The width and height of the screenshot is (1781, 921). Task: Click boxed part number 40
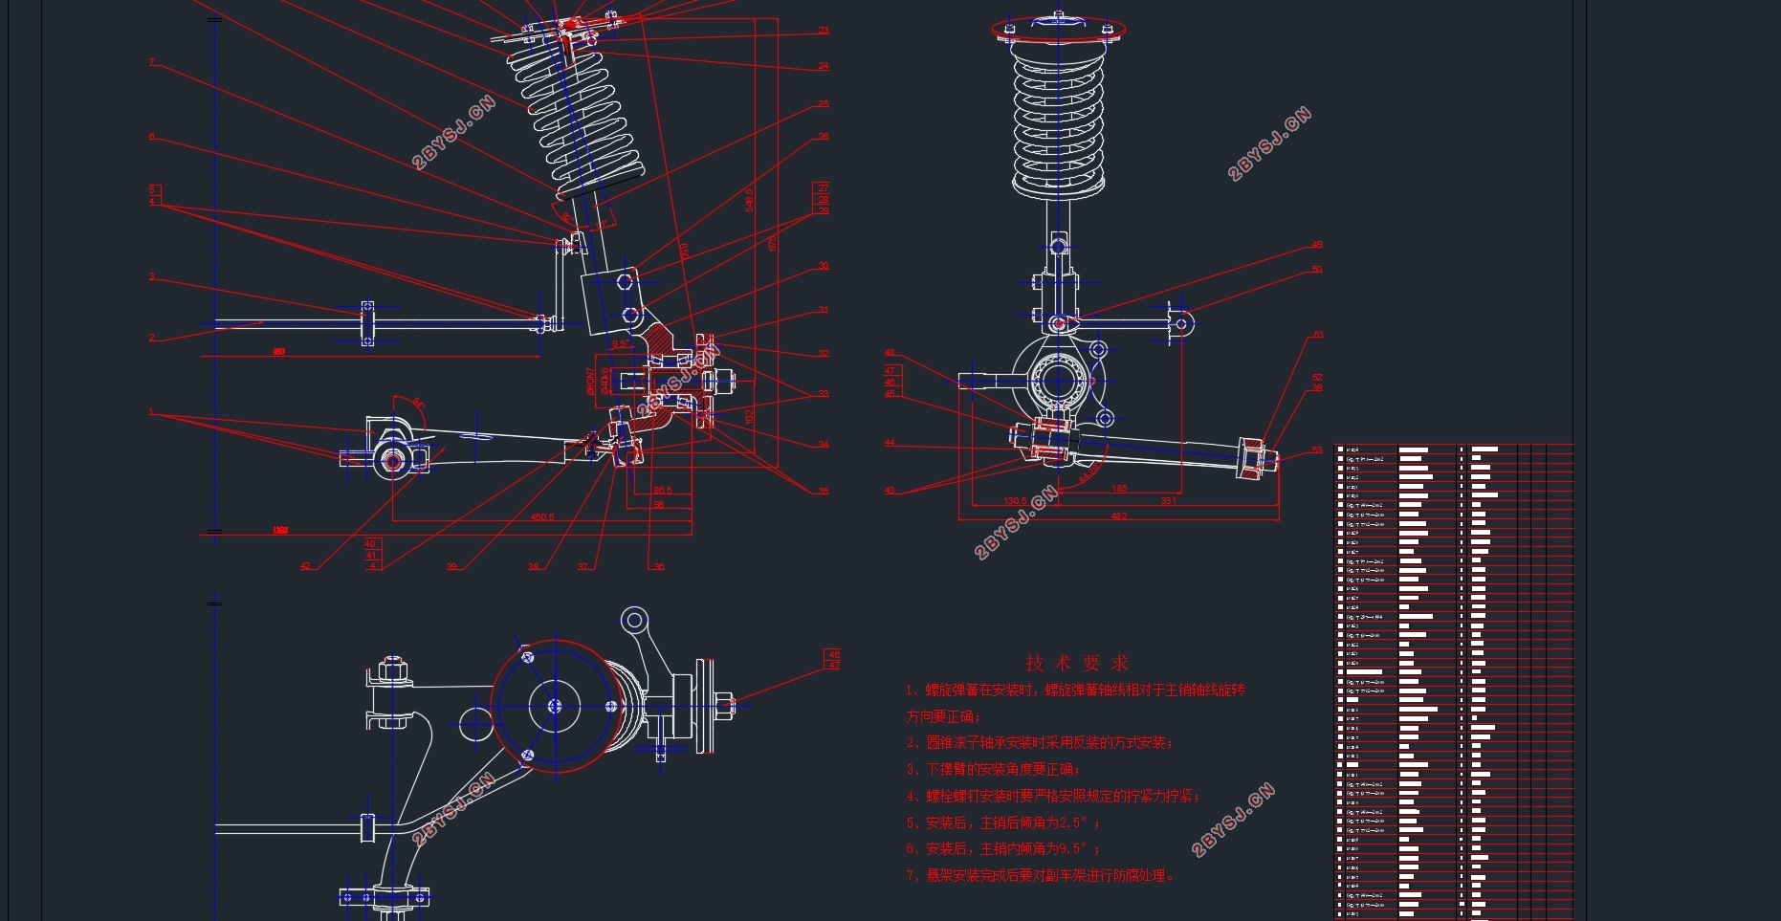(x=370, y=543)
